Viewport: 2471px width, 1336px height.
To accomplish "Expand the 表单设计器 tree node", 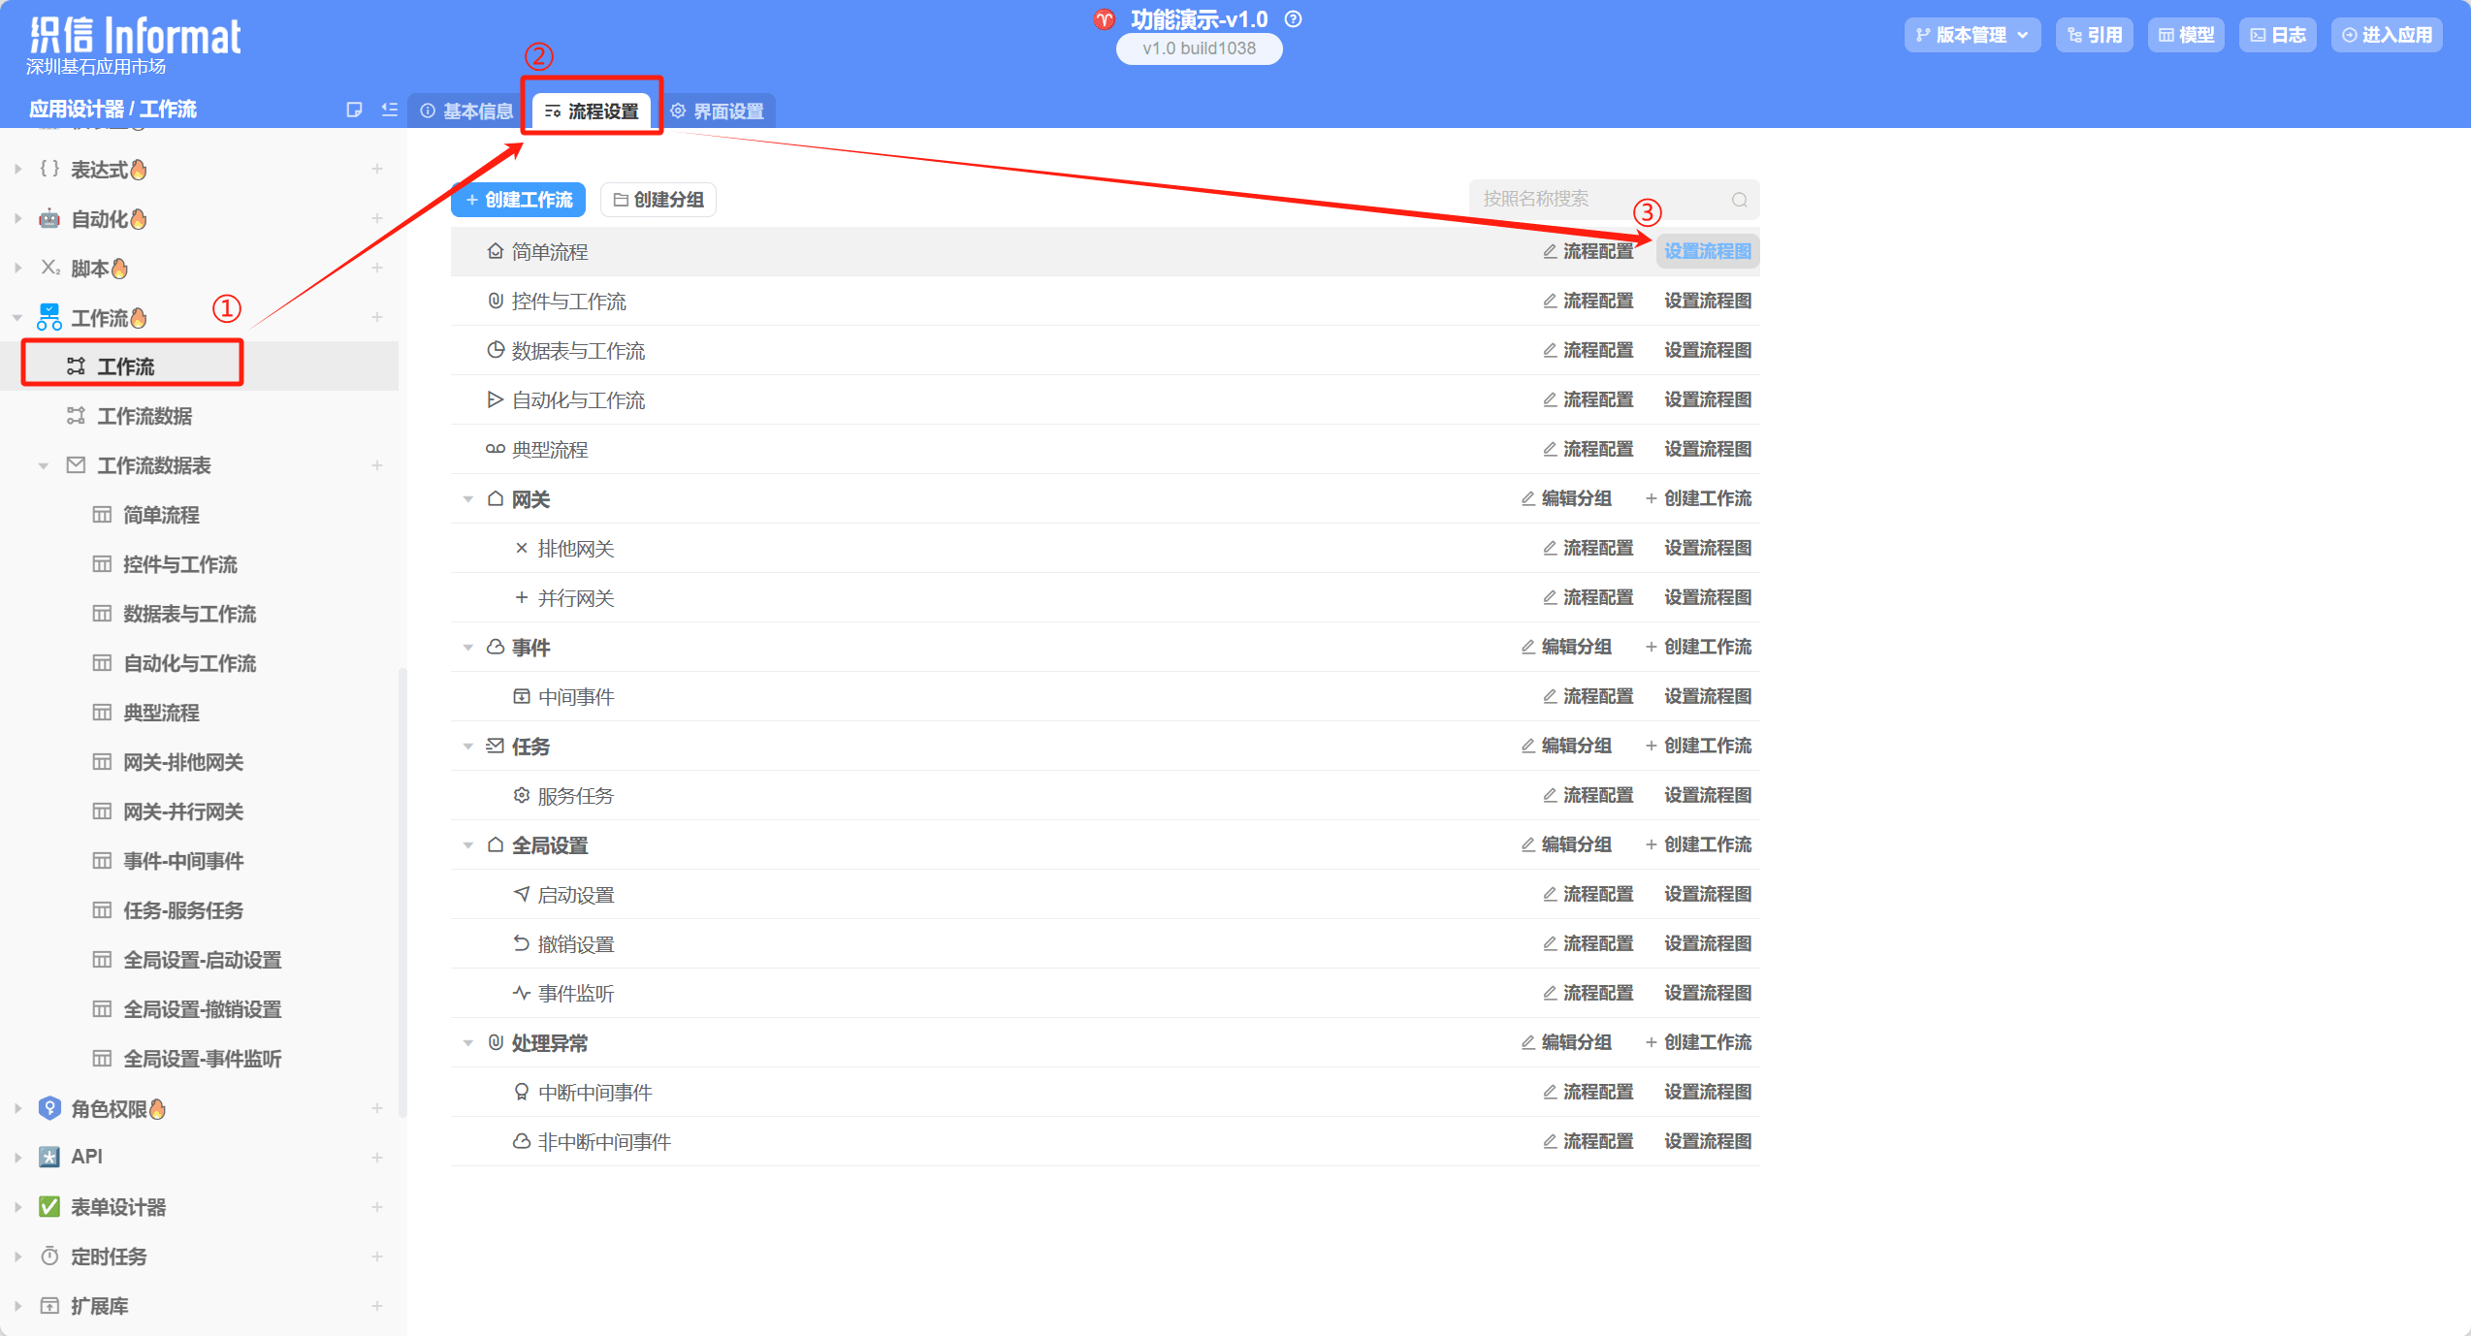I will pos(18,1207).
